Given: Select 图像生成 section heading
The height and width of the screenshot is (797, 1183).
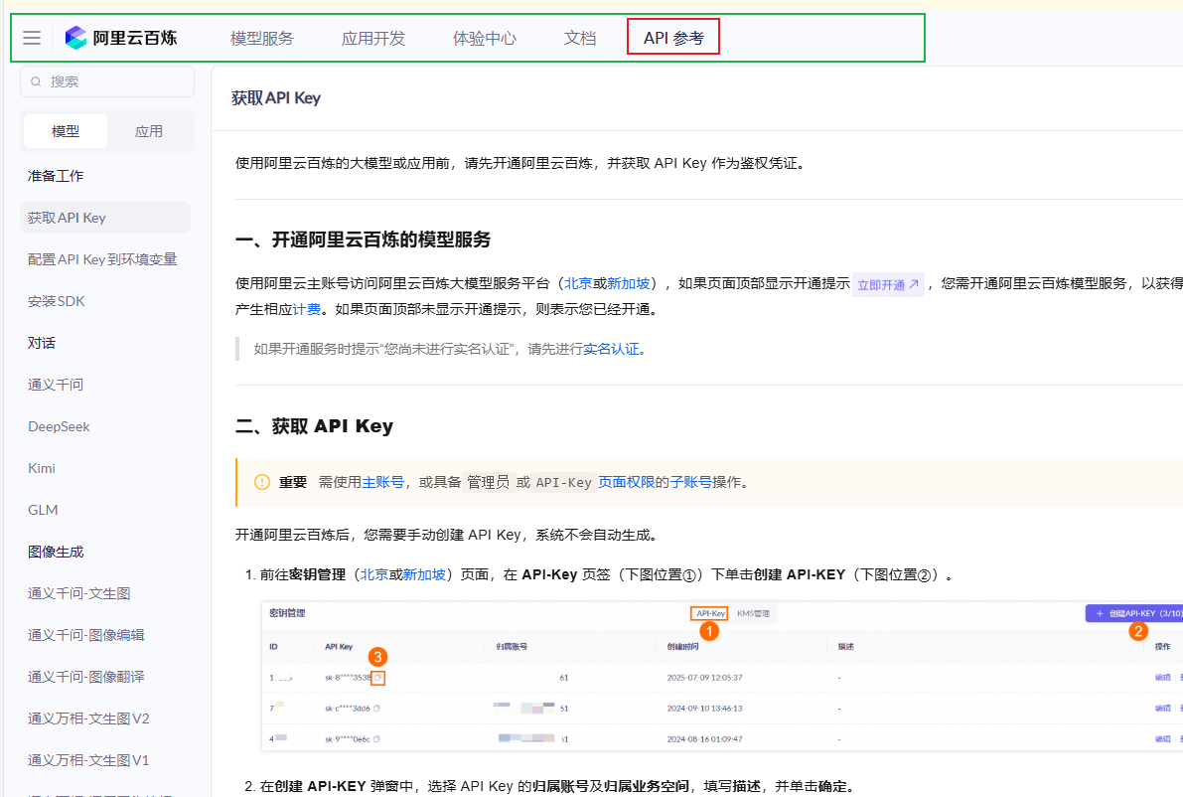Looking at the screenshot, I should tap(56, 552).
